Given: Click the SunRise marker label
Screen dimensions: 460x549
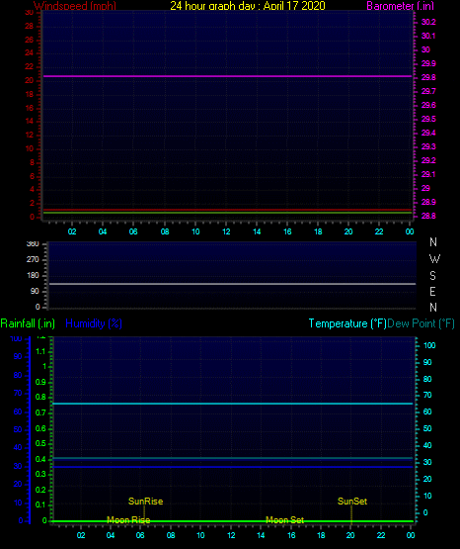Looking at the screenshot, I should tap(145, 502).
